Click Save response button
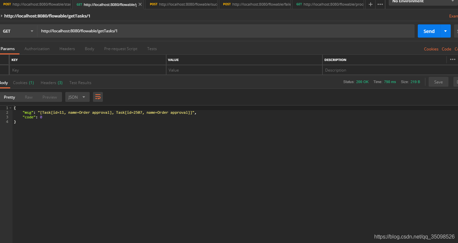 (x=438, y=82)
